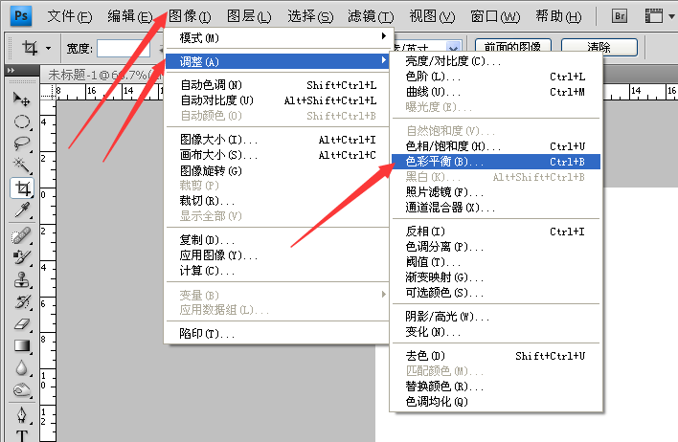Launch Adobe Bridge via Br icon
Viewport: 678px width, 442px height.
pos(620,16)
